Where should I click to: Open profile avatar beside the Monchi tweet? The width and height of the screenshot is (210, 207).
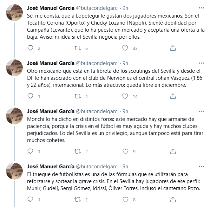[x=14, y=116]
